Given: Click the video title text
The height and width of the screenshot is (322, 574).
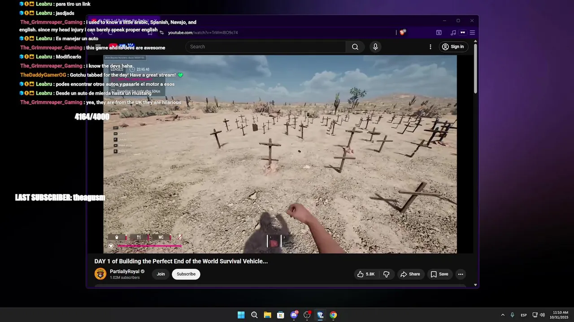Looking at the screenshot, I should click(x=181, y=261).
